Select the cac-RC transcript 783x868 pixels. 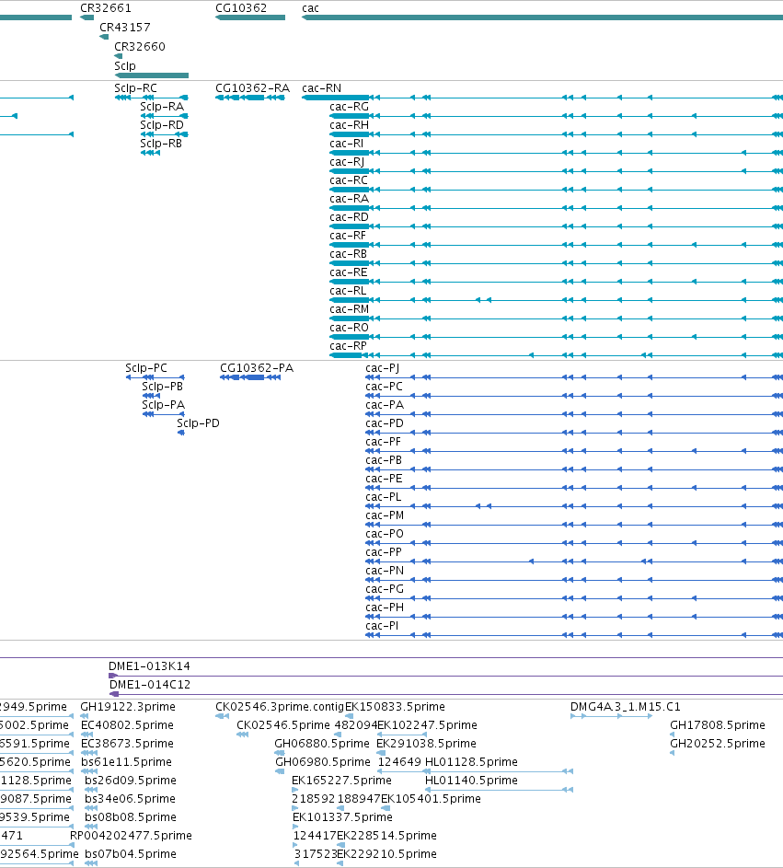[556, 190]
